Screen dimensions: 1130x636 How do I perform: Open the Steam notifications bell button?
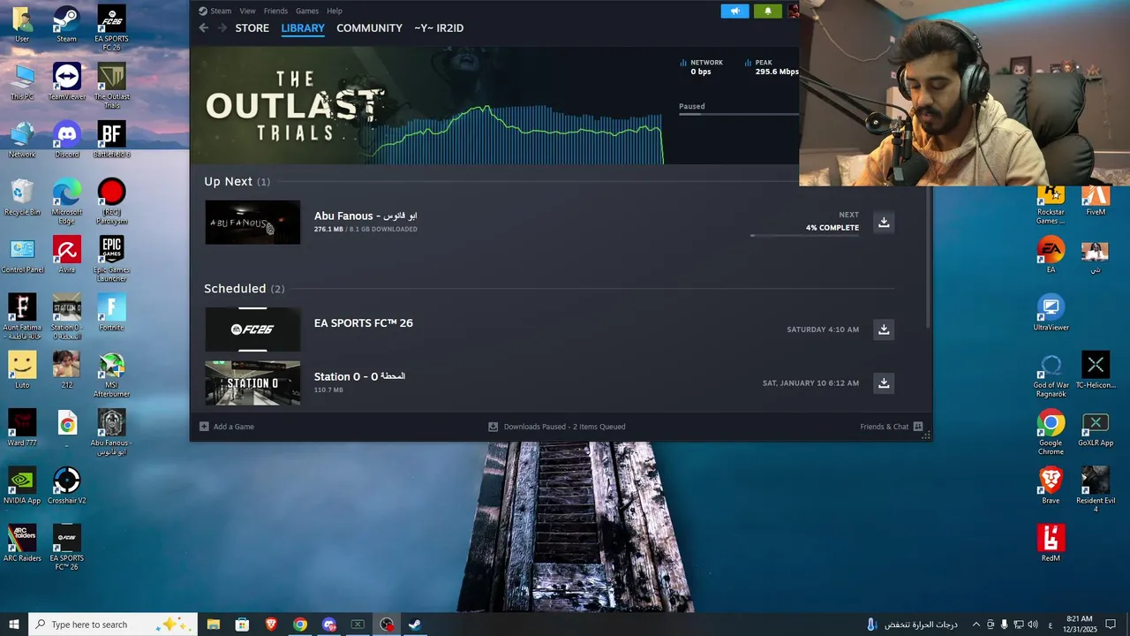pyautogui.click(x=767, y=11)
